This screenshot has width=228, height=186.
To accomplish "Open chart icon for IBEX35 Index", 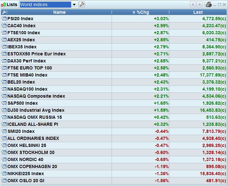I will point(4,47).
